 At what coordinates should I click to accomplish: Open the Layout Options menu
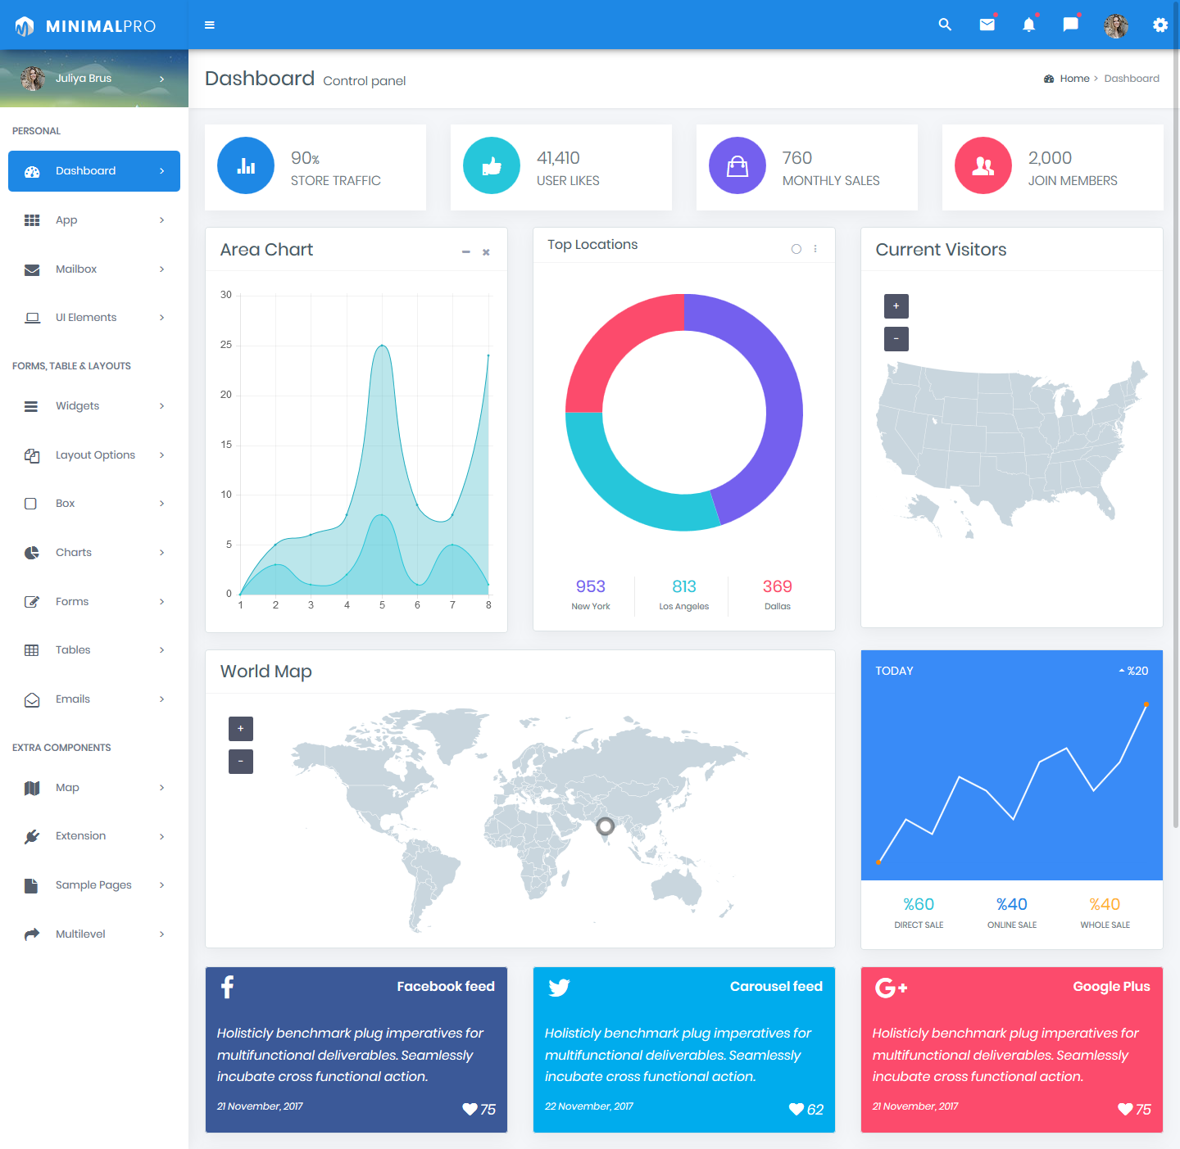click(94, 455)
